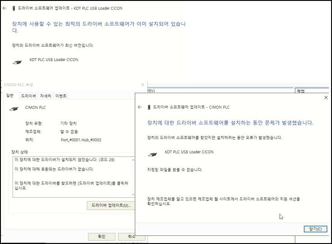This screenshot has width=332, height=244.
Task: Click 취소 in CIMON PLC properties
Action: tap(131, 236)
